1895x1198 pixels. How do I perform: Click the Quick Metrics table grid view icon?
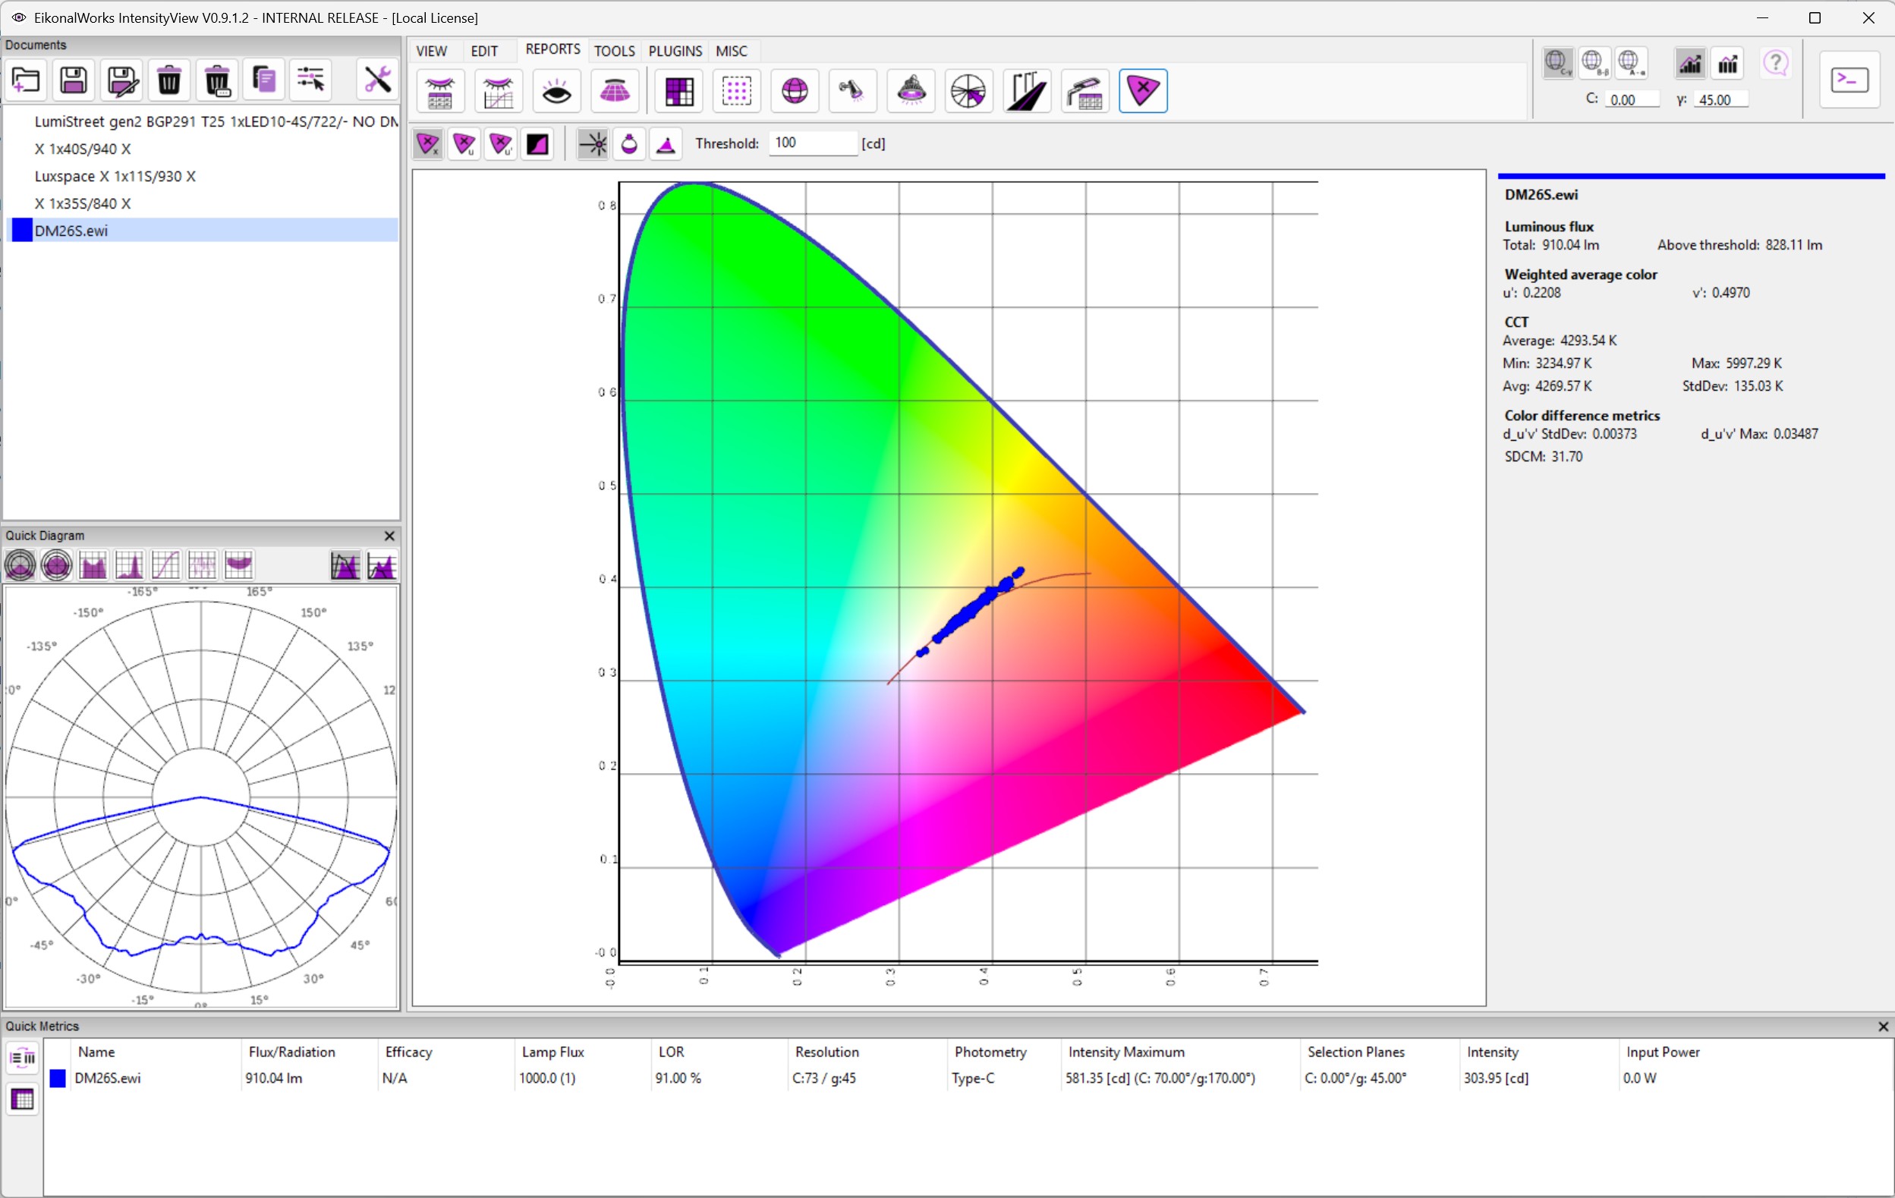[x=23, y=1099]
